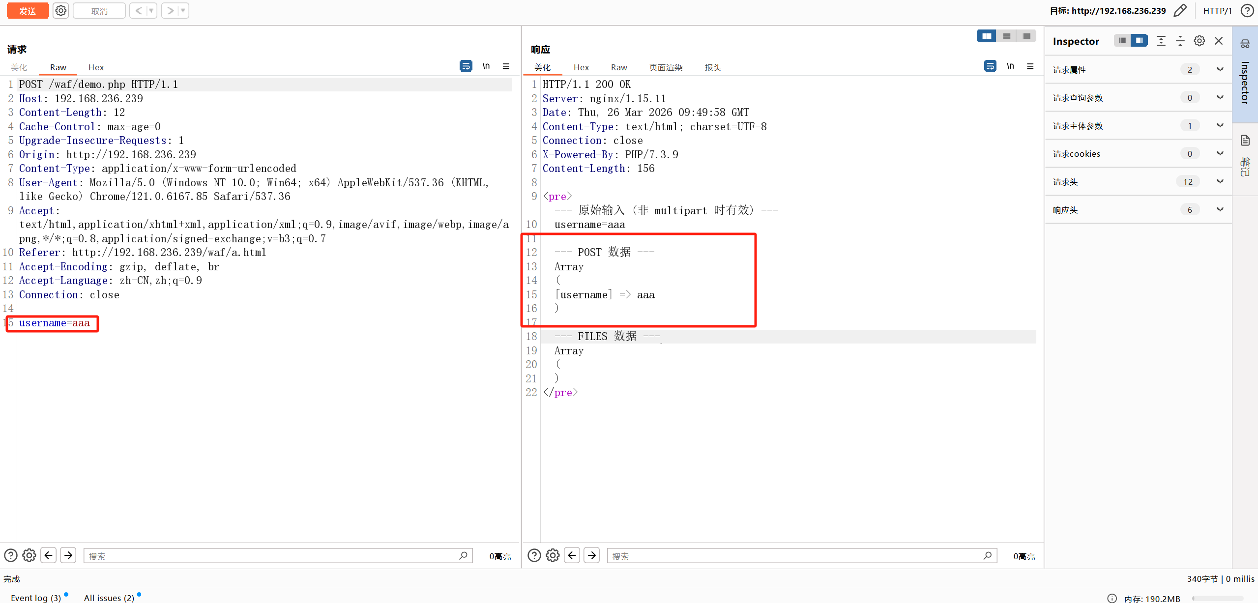Expand the 请求属性 section
Screen dimensions: 1258x603
1220,70
